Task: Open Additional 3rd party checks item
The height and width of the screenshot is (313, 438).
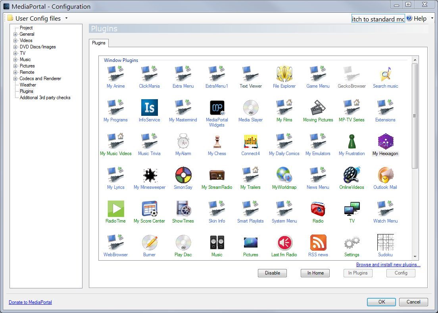Action: 45,98
